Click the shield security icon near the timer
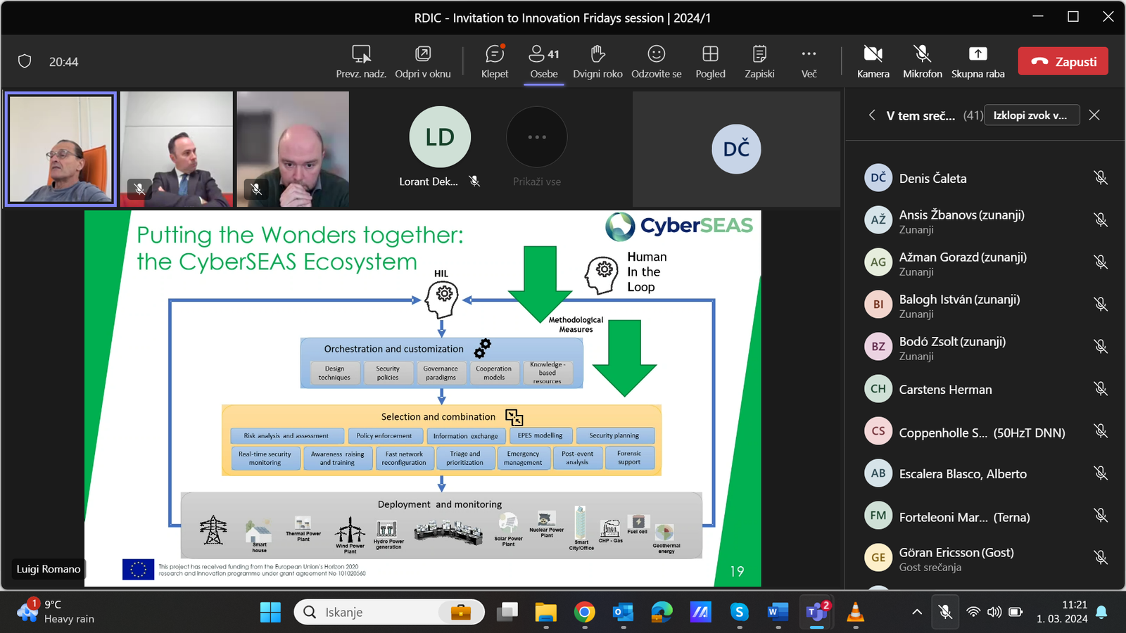 pos(25,61)
